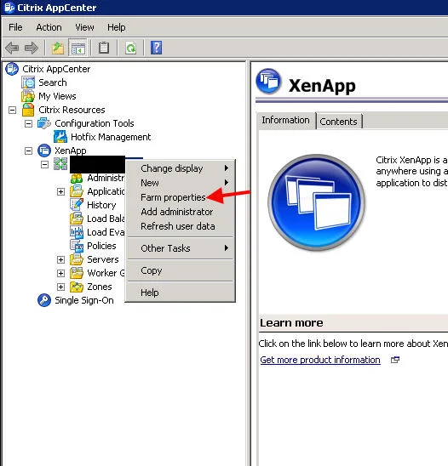Collapse the Citrix Resources node
The image size is (448, 466).
tap(12, 111)
